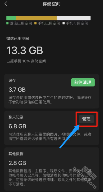
Task: Click the green WeChat storage legend square
Action: pos(7,23)
